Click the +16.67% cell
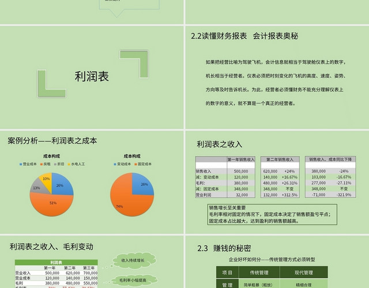This screenshot has height=288, width=369. pyautogui.click(x=289, y=177)
